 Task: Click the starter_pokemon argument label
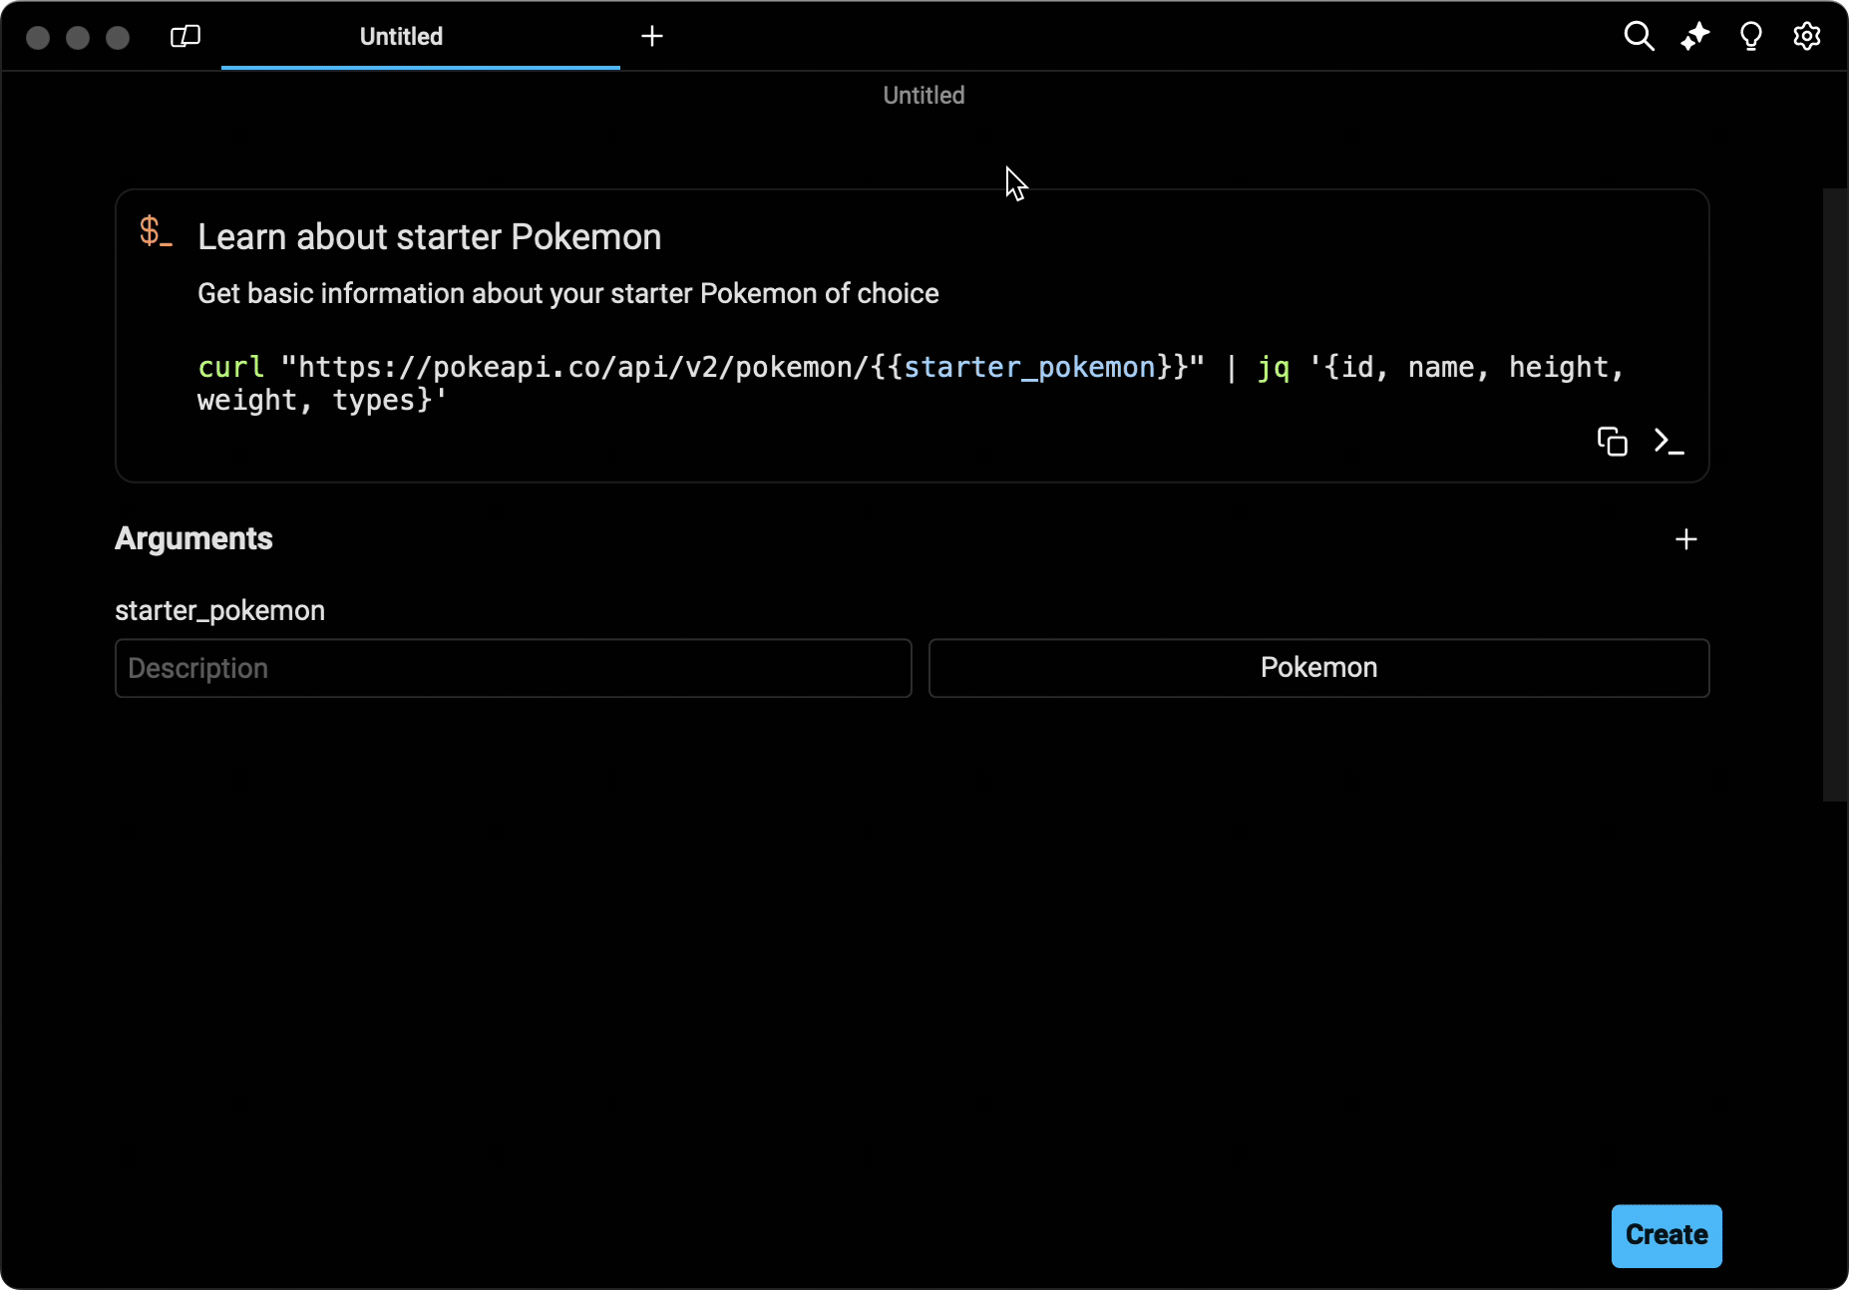point(220,610)
